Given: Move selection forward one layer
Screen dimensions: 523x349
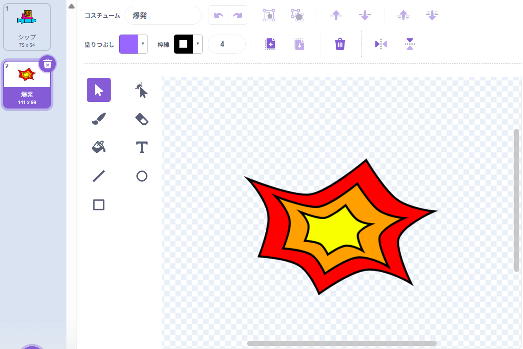Looking at the screenshot, I should [336, 16].
